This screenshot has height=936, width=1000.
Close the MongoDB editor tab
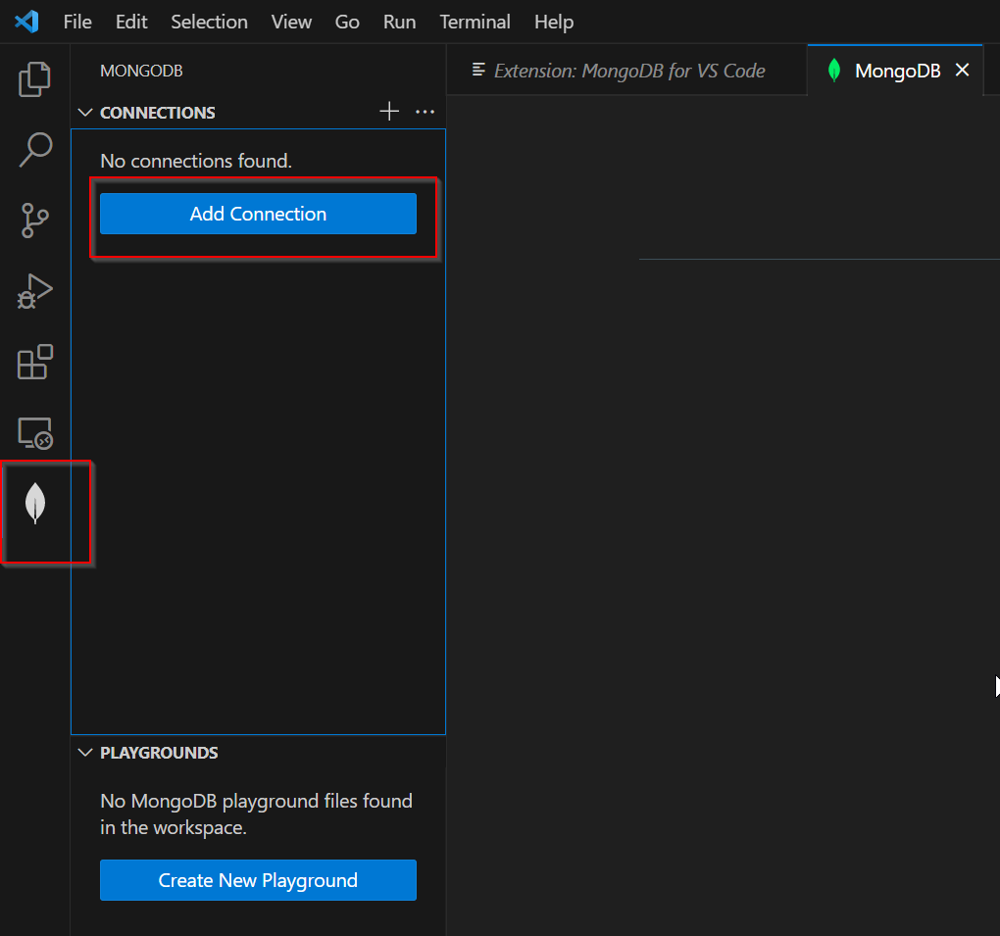962,71
